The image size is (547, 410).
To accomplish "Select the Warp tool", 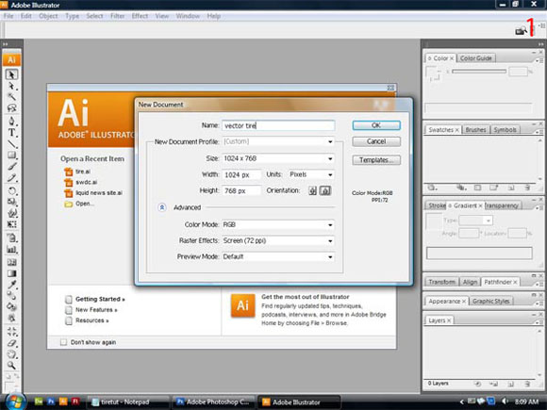I will (11, 213).
